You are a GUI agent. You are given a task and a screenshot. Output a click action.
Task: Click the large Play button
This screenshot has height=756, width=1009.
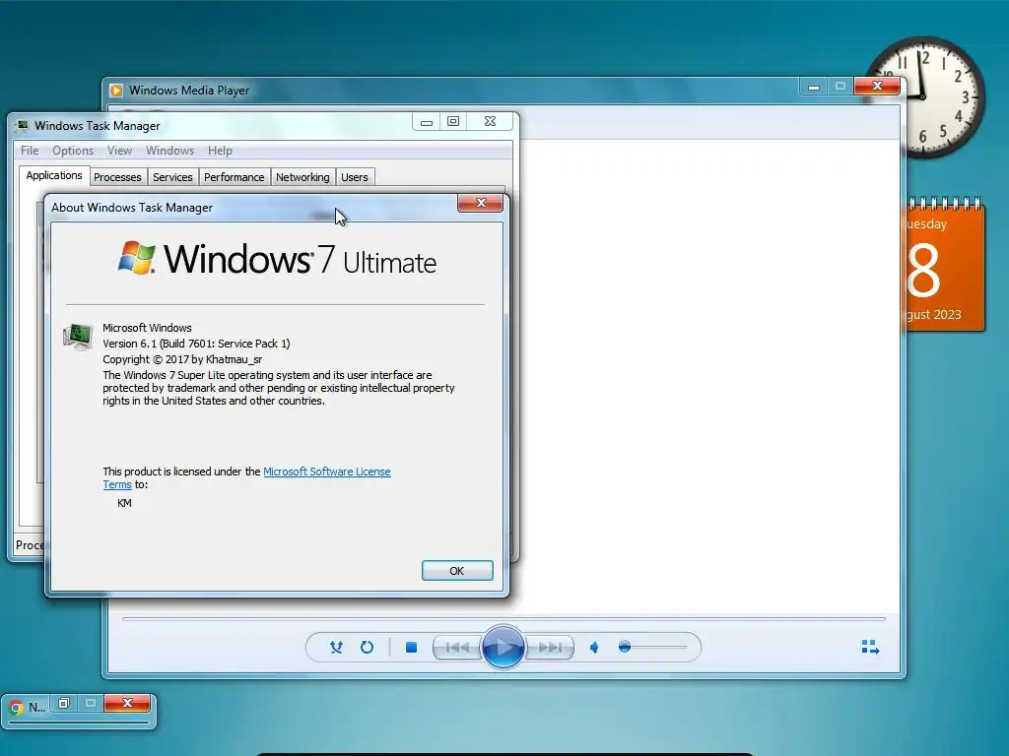point(503,647)
